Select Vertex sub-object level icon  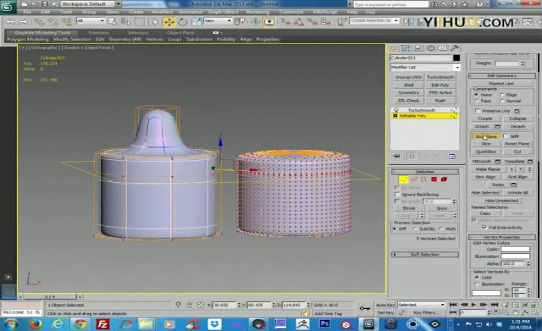click(x=403, y=179)
